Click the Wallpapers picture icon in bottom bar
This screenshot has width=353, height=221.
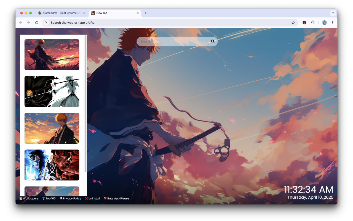(x=21, y=198)
